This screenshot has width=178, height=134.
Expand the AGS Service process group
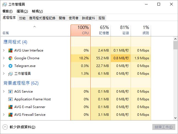coord(4,92)
